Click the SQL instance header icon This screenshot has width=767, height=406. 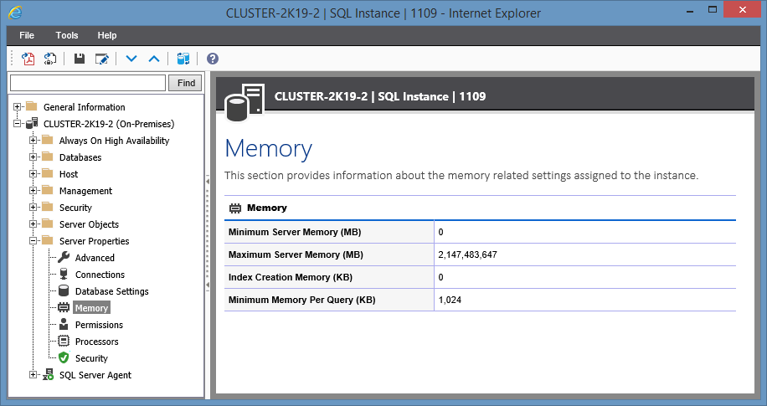(245, 103)
